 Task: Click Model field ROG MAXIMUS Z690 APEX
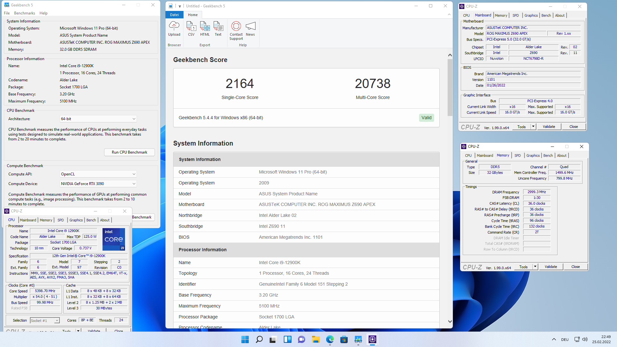(x=516, y=33)
